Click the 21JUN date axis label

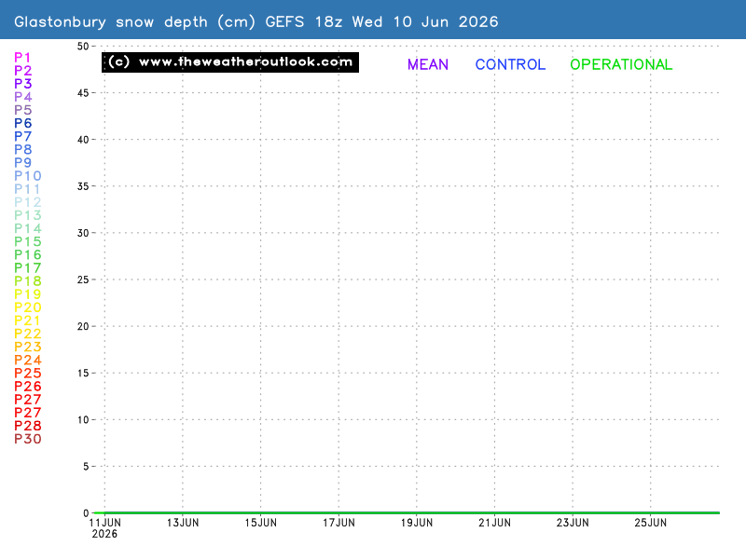pos(495,523)
